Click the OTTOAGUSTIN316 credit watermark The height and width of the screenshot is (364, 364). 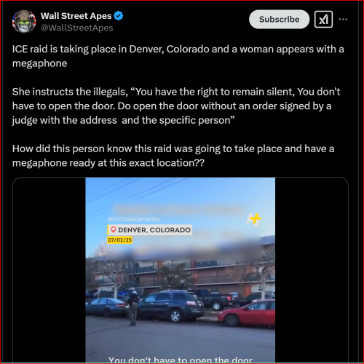(134, 220)
